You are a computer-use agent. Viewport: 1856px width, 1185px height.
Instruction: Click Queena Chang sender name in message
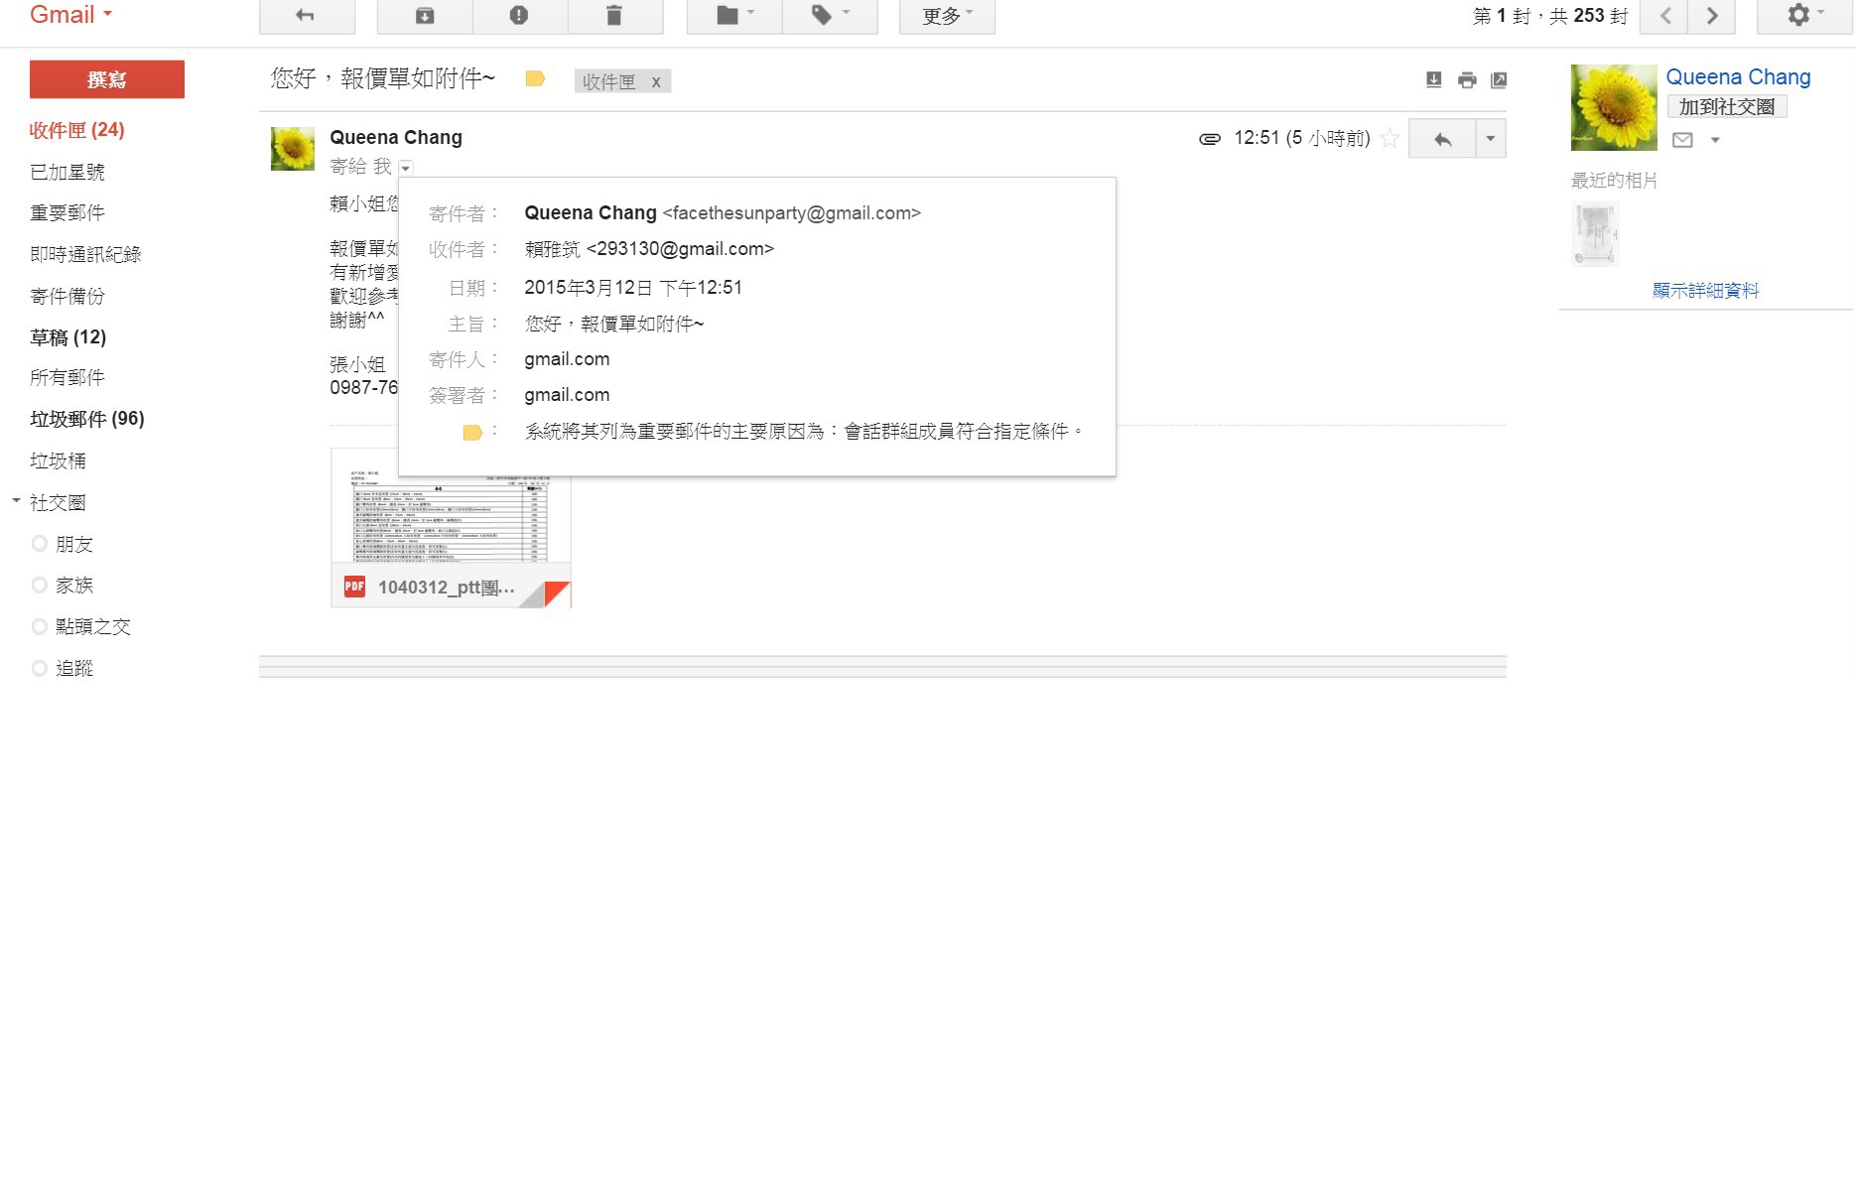pos(396,137)
